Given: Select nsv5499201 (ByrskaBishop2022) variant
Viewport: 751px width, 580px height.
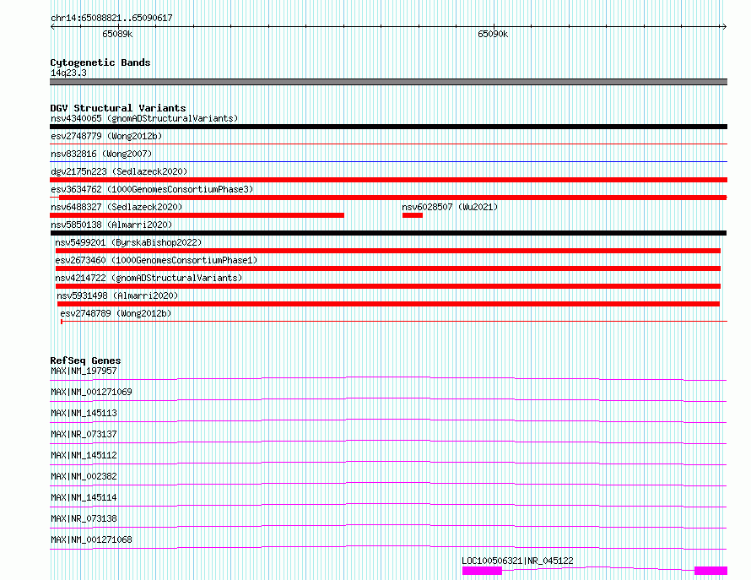Looking at the screenshot, I should coord(388,251).
